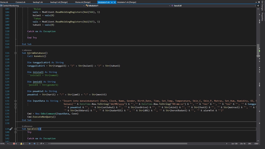The height and width of the screenshot is (149, 265).
Task: Collapse the Try block at line 140
Action: coord(15,132)
